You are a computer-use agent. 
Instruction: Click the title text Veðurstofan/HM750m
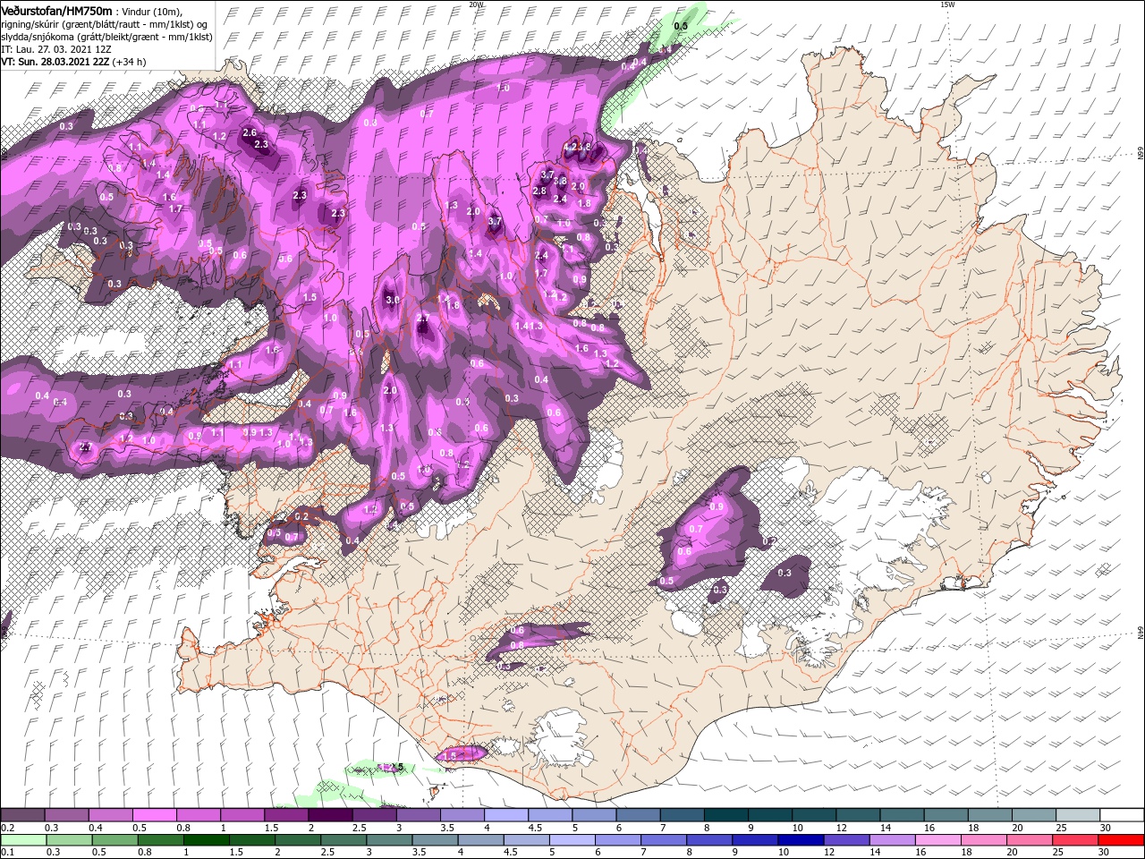pos(55,10)
